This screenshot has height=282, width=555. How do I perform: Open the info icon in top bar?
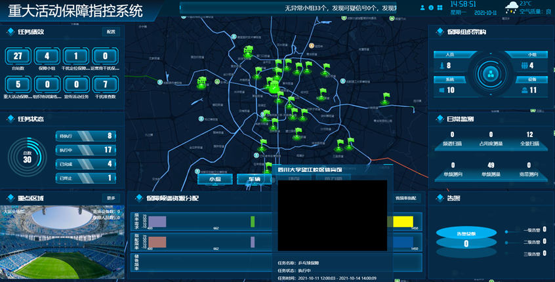(431, 8)
